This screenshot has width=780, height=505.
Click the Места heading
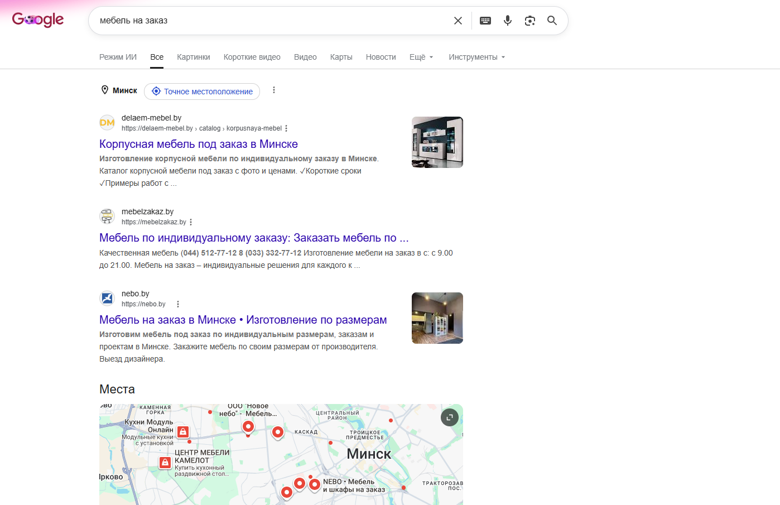click(117, 389)
